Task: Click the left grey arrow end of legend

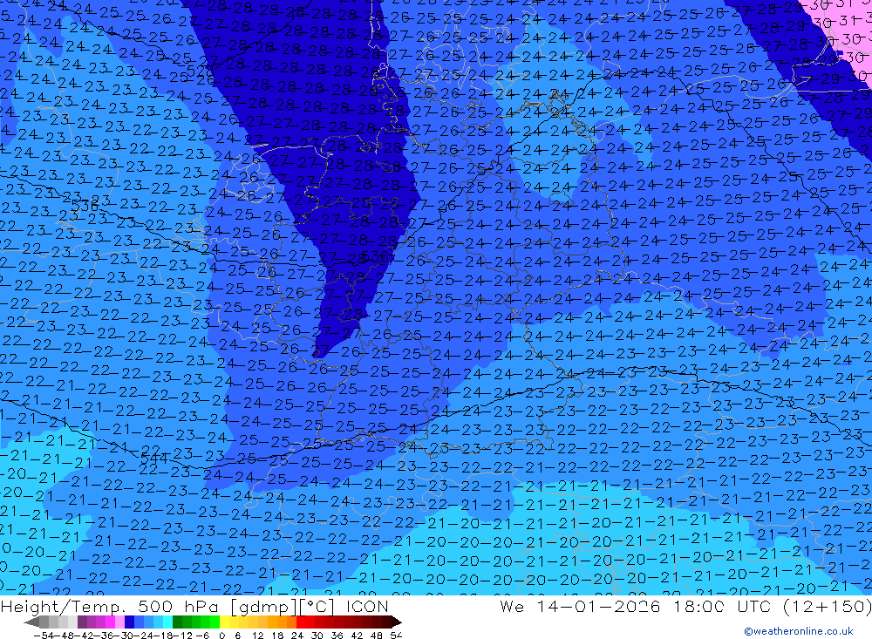Action: [x=31, y=622]
